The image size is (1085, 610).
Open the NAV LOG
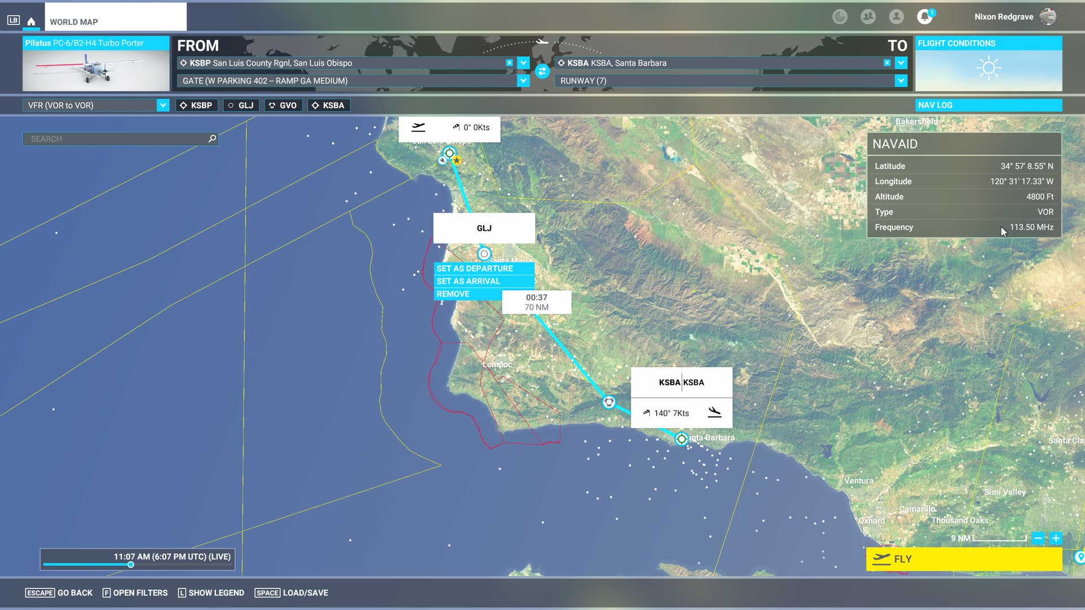tap(988, 105)
